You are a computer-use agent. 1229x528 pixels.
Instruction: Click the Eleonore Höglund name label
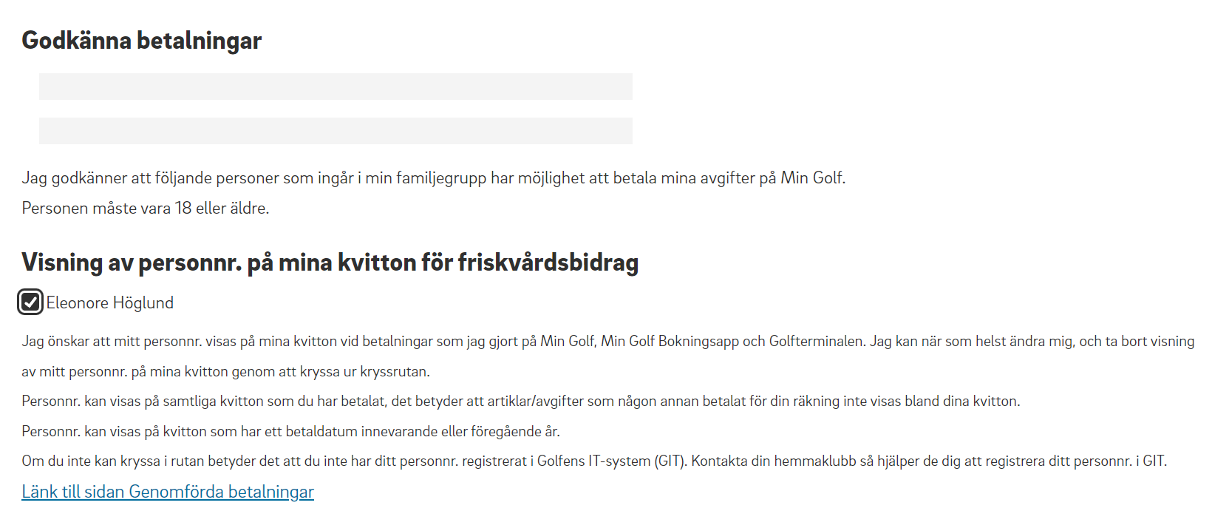pos(110,302)
